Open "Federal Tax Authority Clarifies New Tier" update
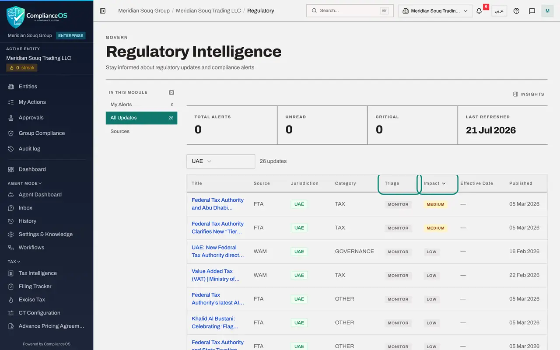Screen dimensions: 560x350 coord(218,227)
